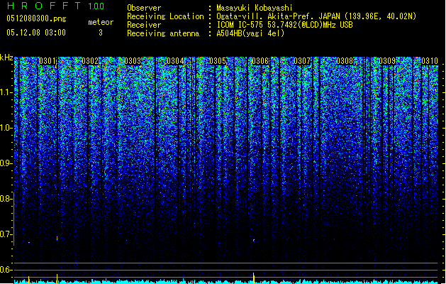Click the 0301 time marker label

(x=48, y=61)
